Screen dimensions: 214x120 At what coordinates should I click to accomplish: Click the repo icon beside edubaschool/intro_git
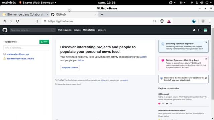(x=4, y=54)
